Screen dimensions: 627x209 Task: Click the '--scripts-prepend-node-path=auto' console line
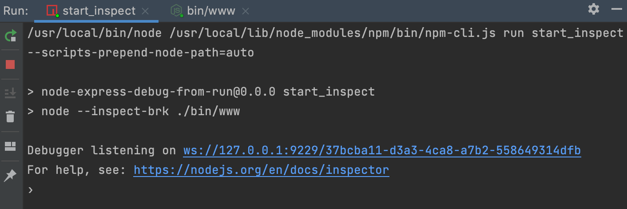click(x=140, y=53)
